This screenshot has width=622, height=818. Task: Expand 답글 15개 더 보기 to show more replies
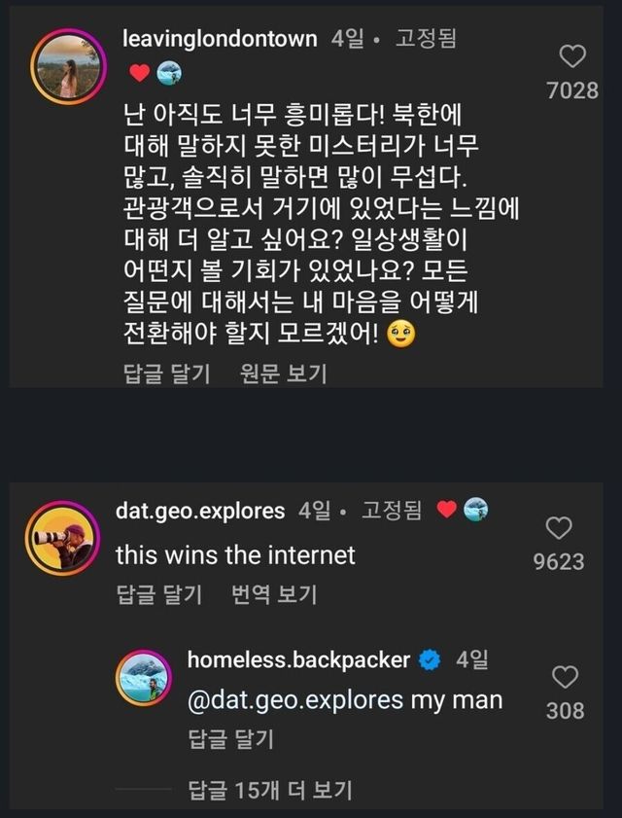pyautogui.click(x=269, y=790)
